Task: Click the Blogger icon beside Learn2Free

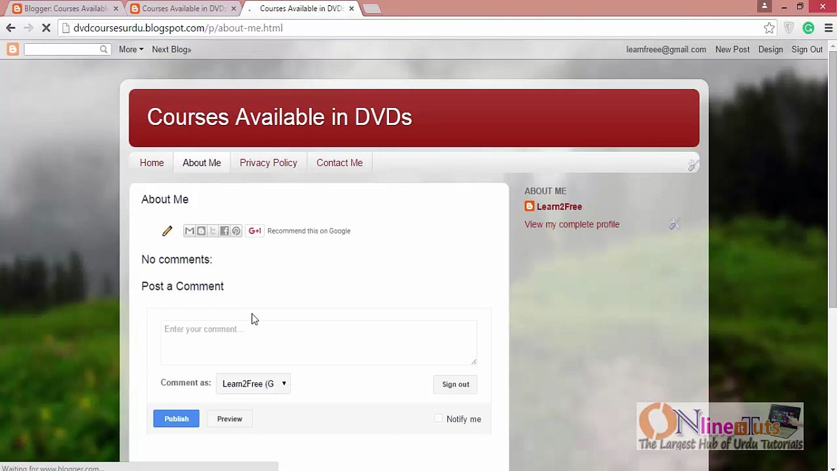Action: 530,207
